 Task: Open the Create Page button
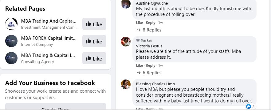56,107
